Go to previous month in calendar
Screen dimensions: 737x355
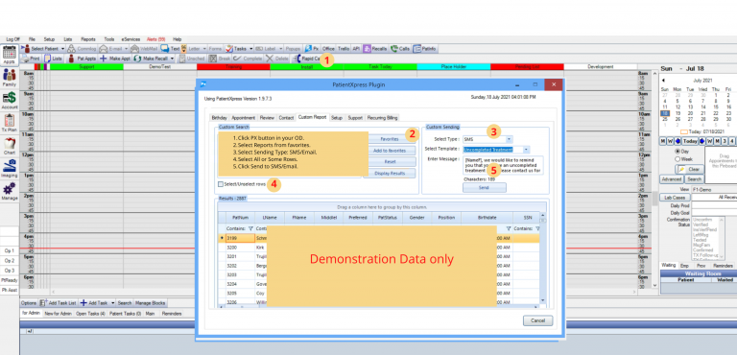coord(663,81)
